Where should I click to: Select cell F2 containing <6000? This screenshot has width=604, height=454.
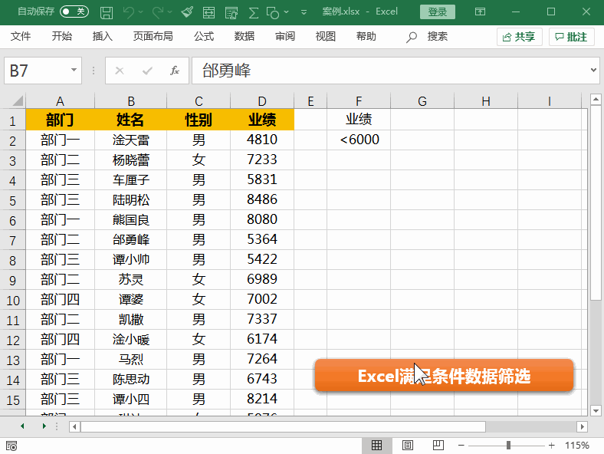point(359,140)
